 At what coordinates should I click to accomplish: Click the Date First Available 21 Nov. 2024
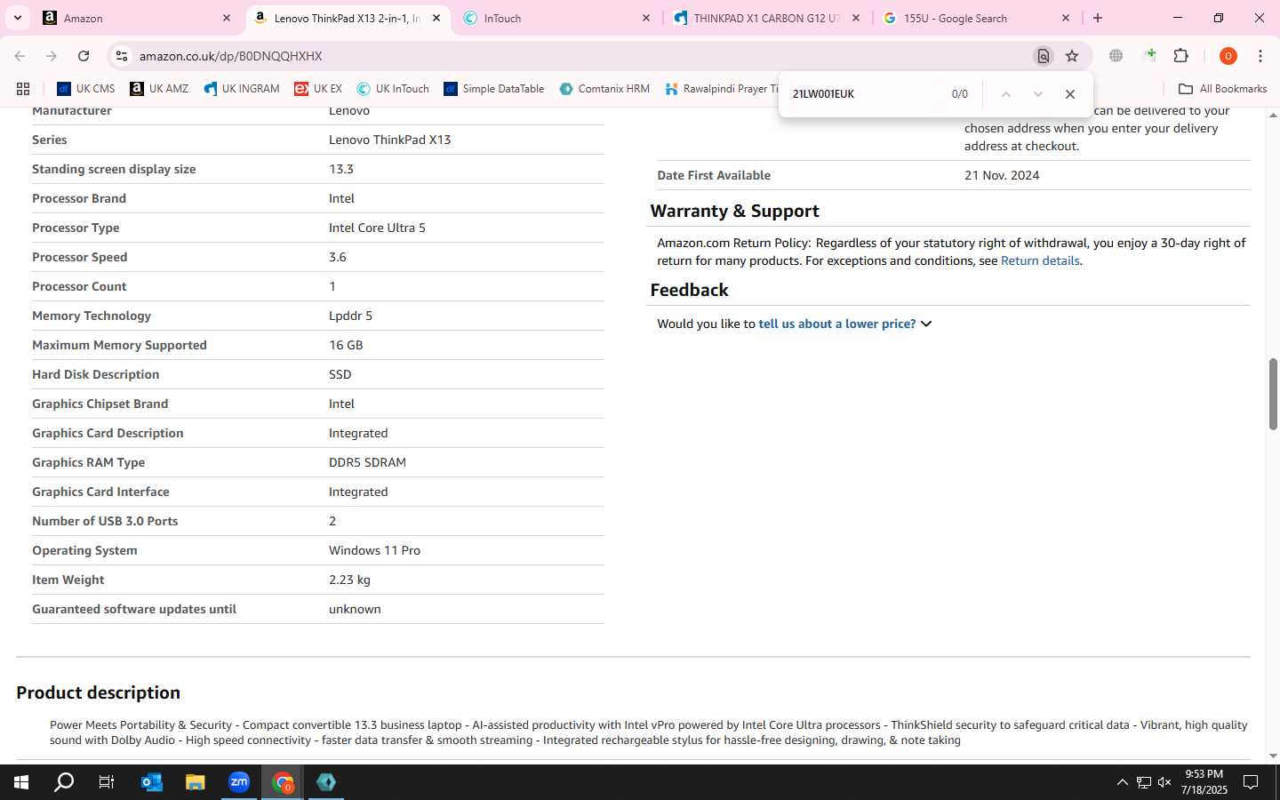[x=1002, y=175]
